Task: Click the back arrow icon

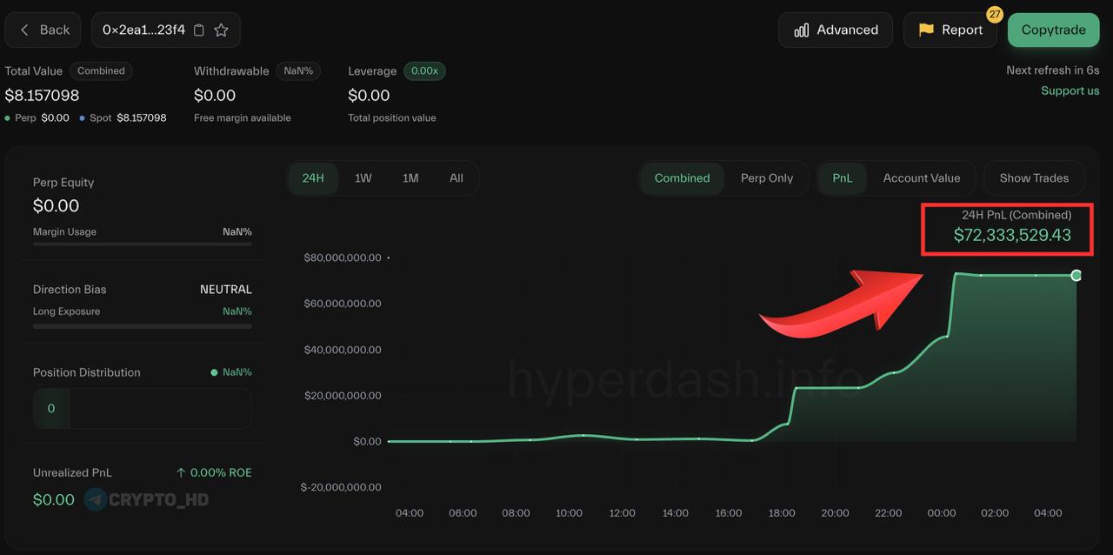Action: [24, 30]
